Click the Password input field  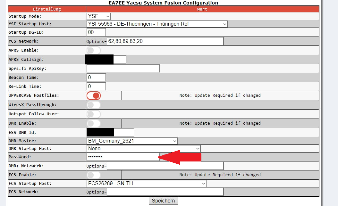[123, 157]
